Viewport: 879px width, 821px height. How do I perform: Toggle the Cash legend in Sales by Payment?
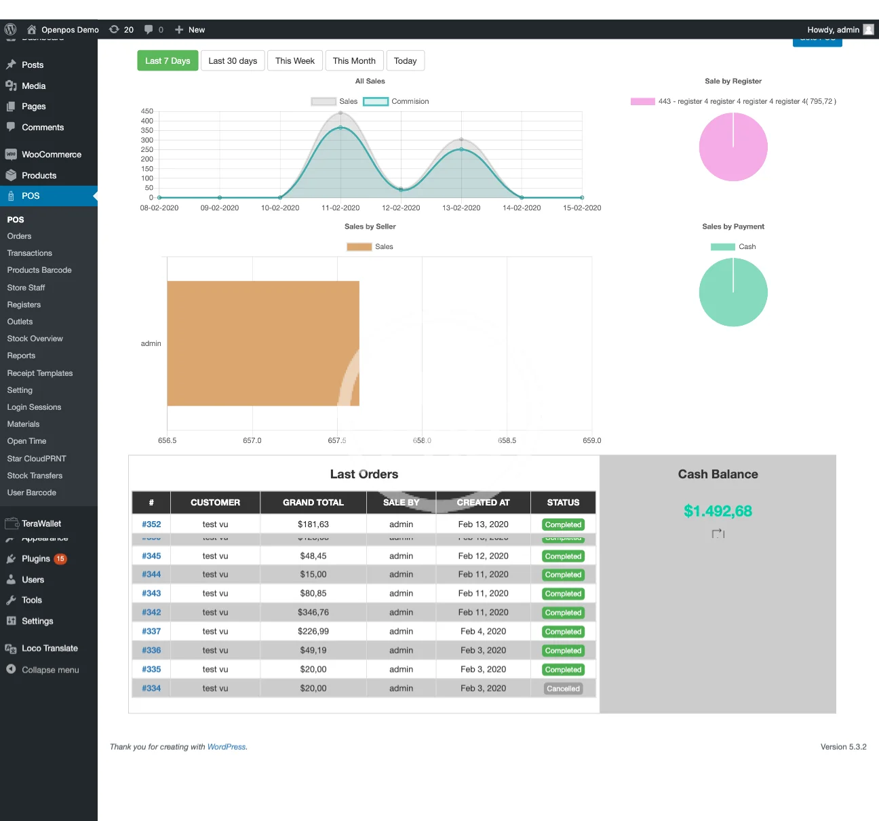pos(722,247)
